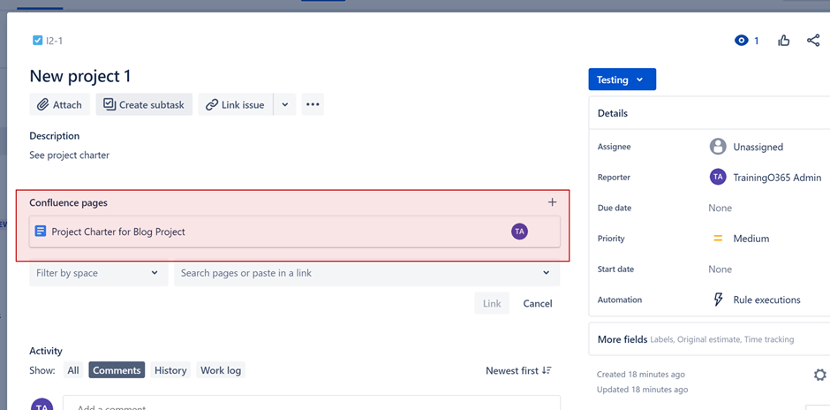This screenshot has height=410, width=830.
Task: Click the Cancel button
Action: 537,303
